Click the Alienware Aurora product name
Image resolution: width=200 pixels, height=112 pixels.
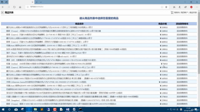tap(47, 82)
